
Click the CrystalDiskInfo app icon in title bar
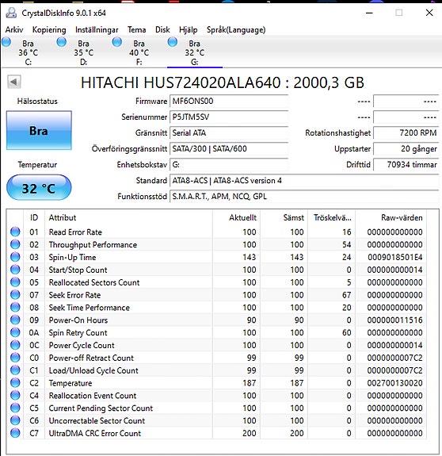point(11,13)
